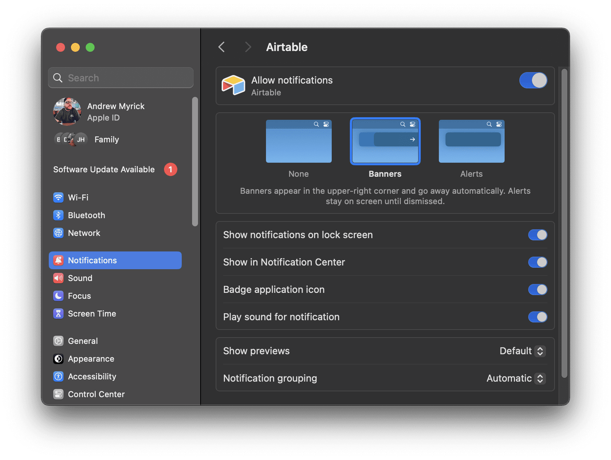
Task: Click the Accessibility icon
Action: (58, 376)
